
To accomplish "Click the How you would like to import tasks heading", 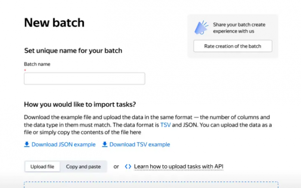I will 80,105.
